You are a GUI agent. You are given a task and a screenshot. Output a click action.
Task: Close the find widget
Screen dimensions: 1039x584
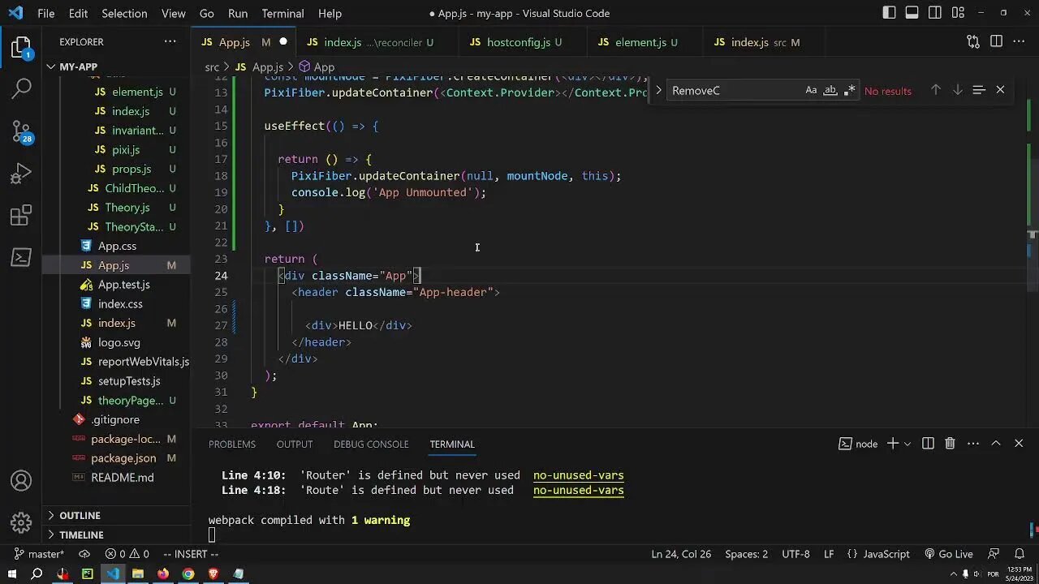tap(1000, 90)
